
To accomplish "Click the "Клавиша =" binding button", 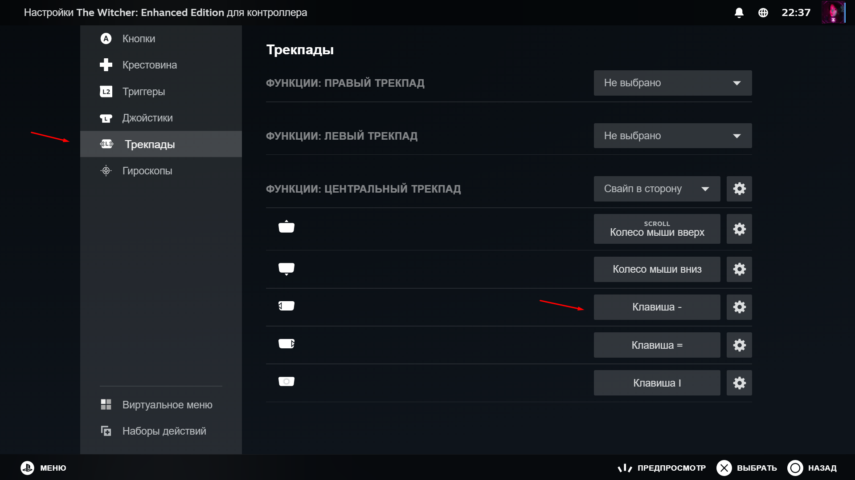I will (656, 345).
